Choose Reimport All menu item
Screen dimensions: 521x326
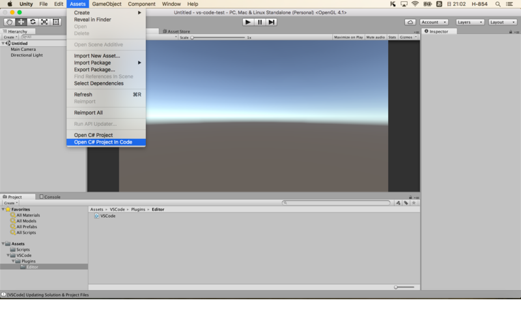[x=106, y=113]
